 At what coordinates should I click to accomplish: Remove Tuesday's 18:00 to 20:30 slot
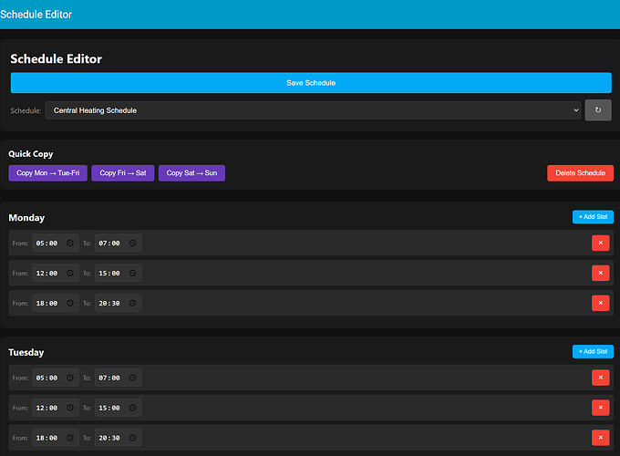(600, 438)
